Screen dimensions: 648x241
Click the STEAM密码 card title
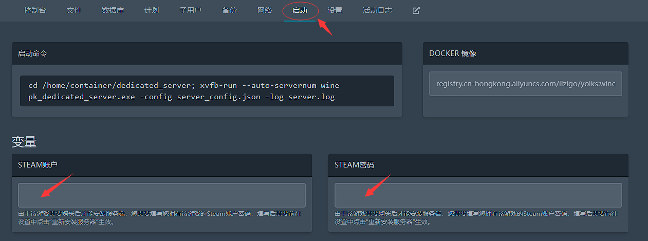tap(354, 165)
